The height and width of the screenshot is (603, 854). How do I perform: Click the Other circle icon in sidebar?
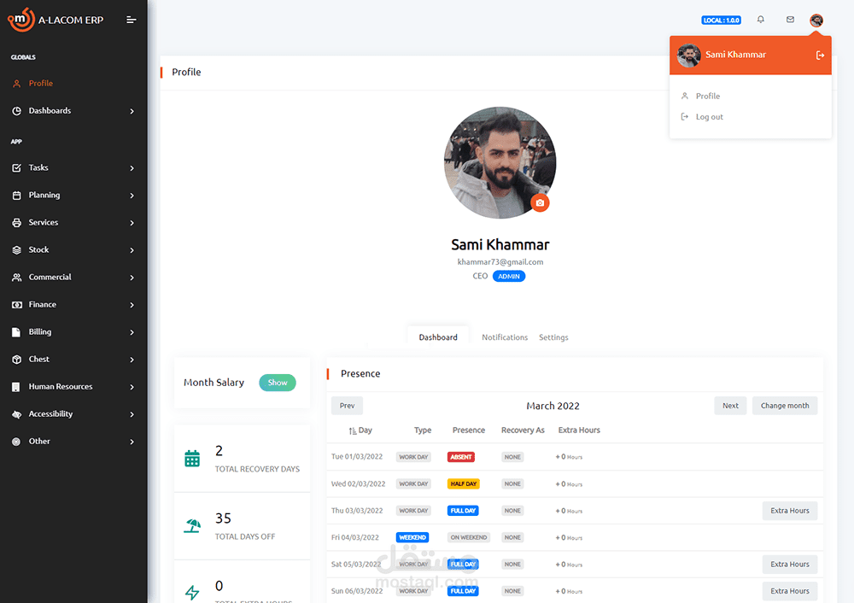[17, 442]
